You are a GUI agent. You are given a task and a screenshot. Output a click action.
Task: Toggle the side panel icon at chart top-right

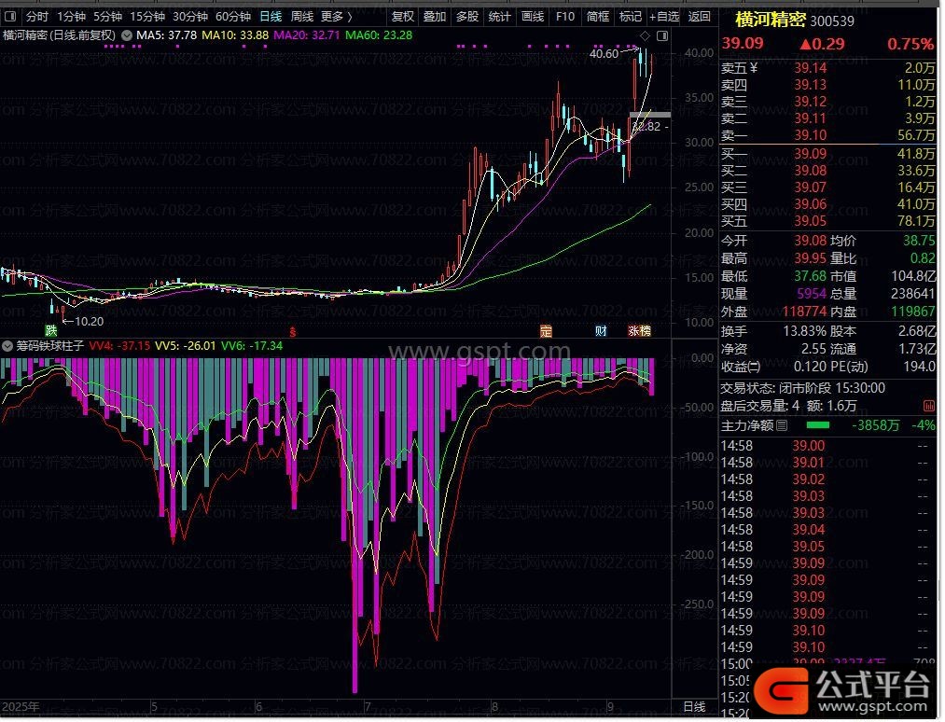click(662, 35)
